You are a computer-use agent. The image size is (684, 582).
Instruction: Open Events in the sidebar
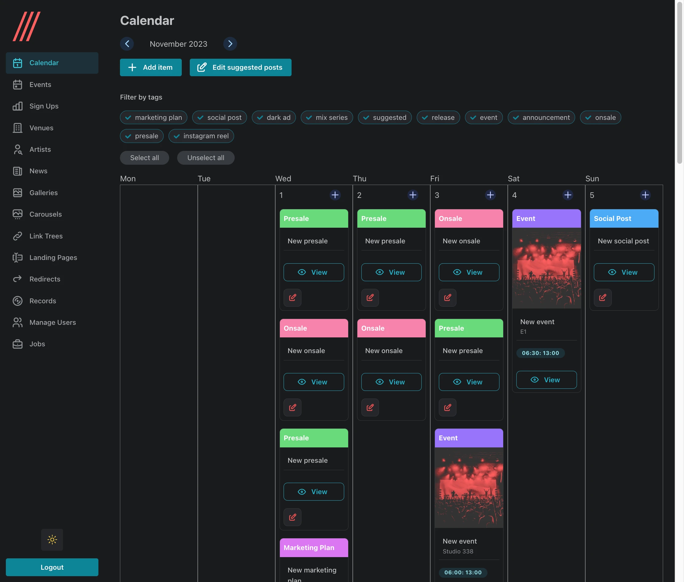click(52, 85)
